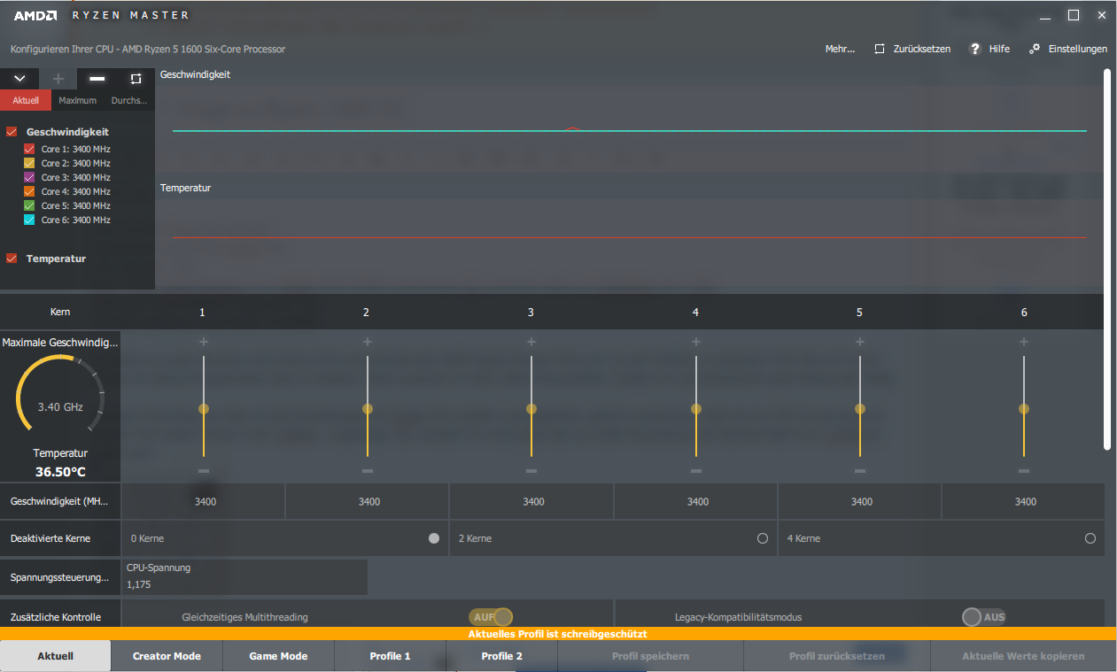
Task: Click the square layout icon in graph toolbar
Action: pyautogui.click(x=136, y=79)
